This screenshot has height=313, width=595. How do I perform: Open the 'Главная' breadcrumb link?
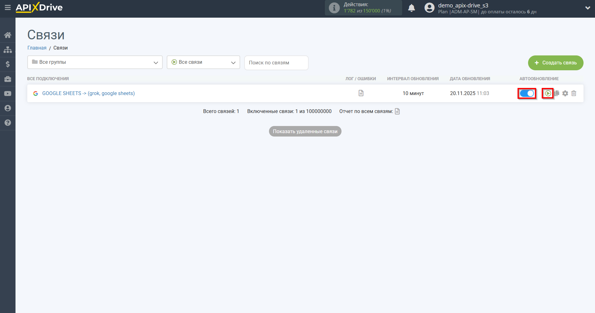37,48
